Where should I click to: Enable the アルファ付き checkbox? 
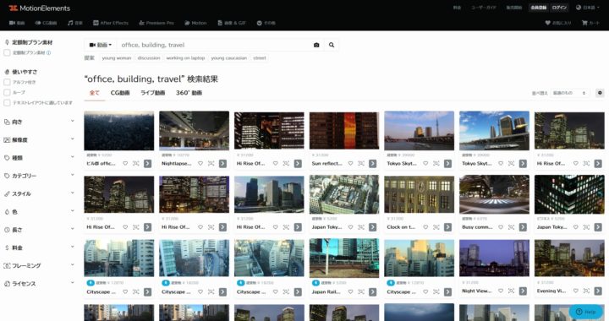coord(7,82)
